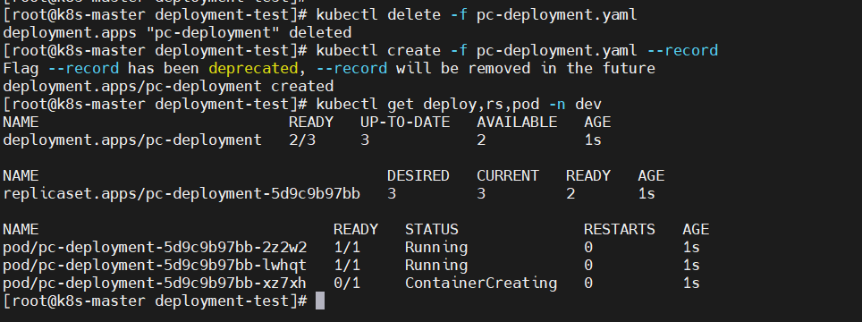The width and height of the screenshot is (862, 322).
Task: Click deployment.apps/pc-deployment row name
Action: tap(132, 140)
